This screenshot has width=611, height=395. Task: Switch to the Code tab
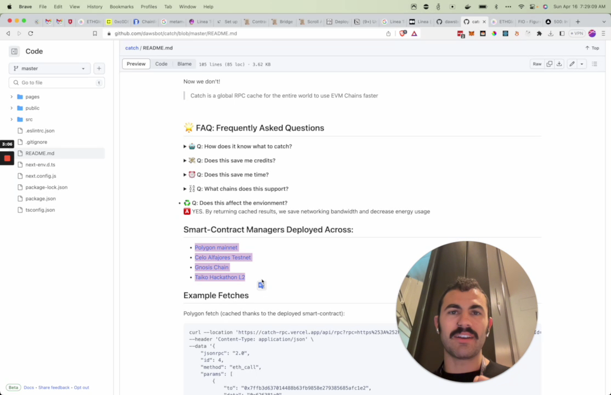(x=161, y=64)
